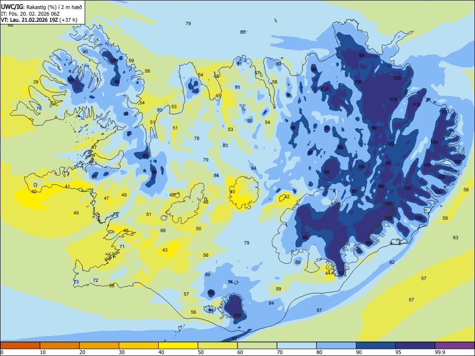
Task: Click the 'VT: Lau. 21.02.2026 19Z (+37 h)' line
Action: 39,20
